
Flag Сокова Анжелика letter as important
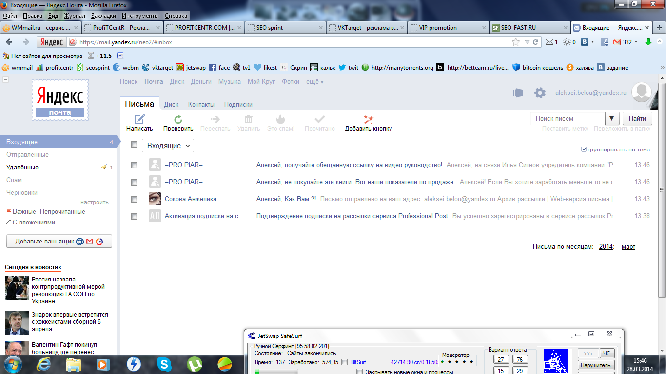click(143, 199)
